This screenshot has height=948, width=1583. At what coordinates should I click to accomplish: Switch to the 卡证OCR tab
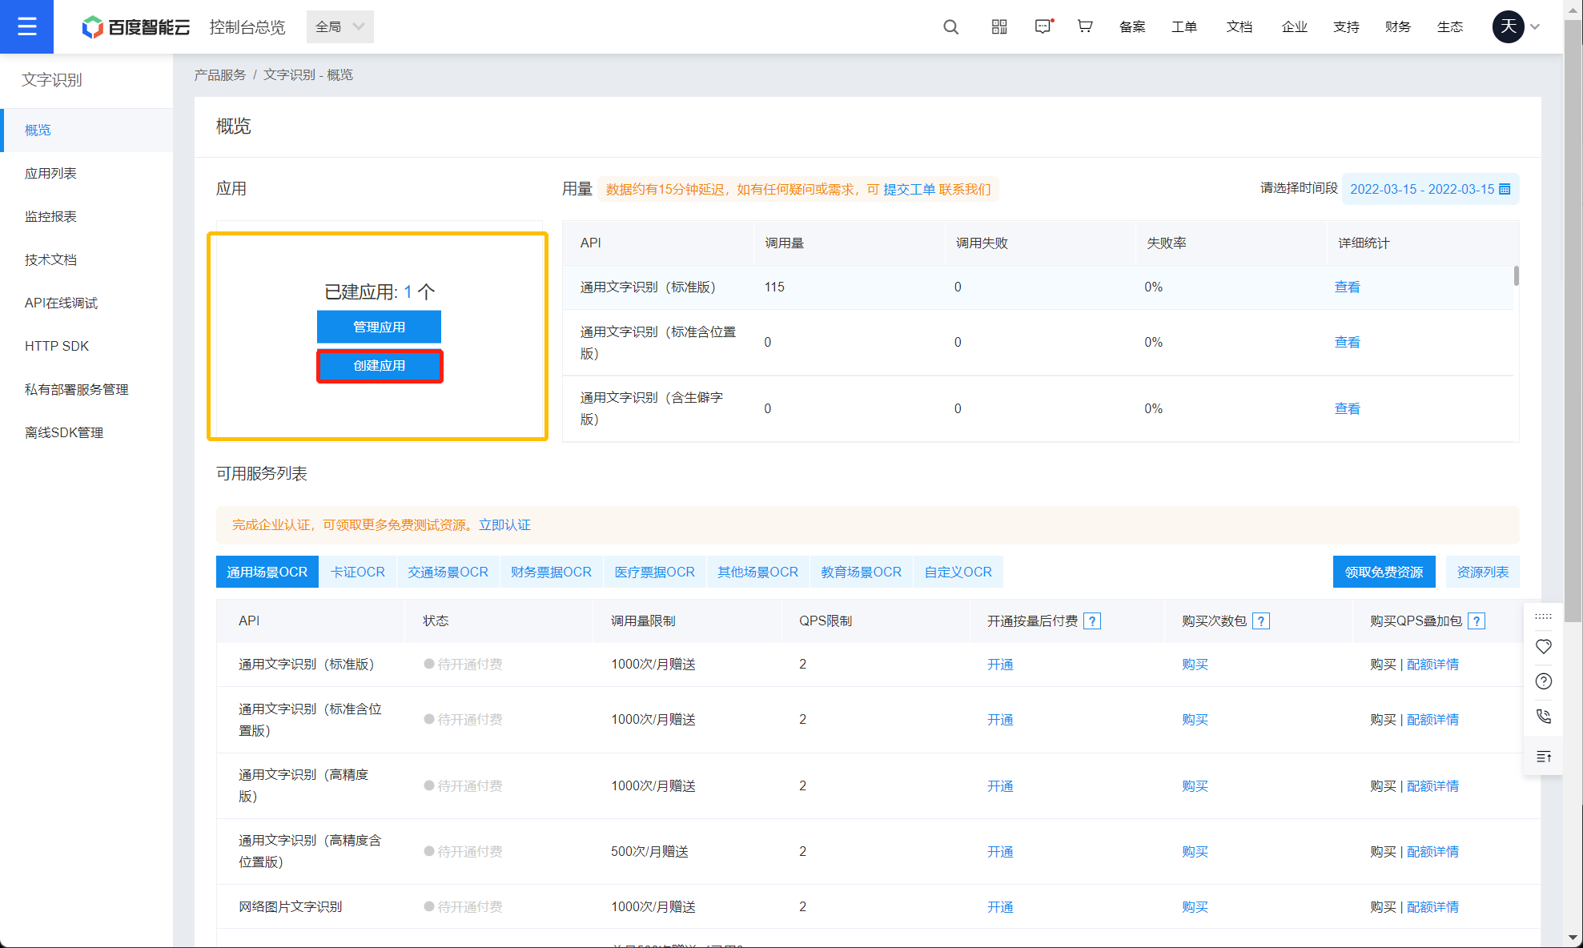tap(358, 571)
